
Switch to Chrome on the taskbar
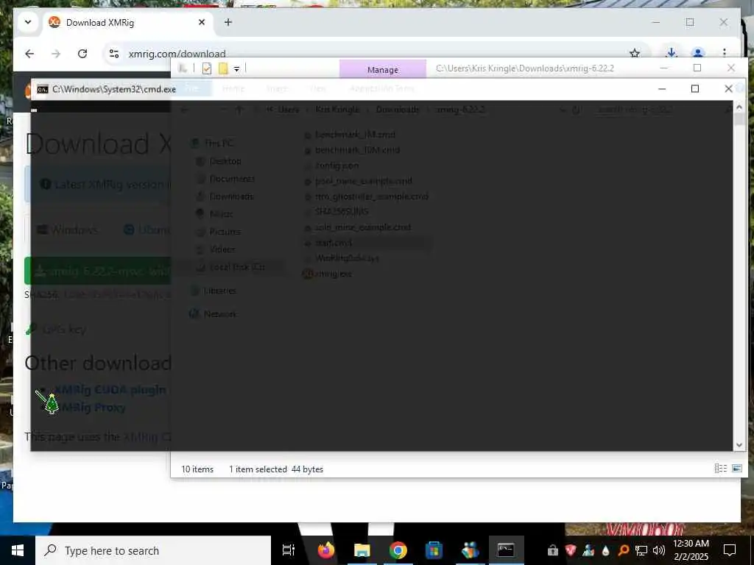(398, 550)
